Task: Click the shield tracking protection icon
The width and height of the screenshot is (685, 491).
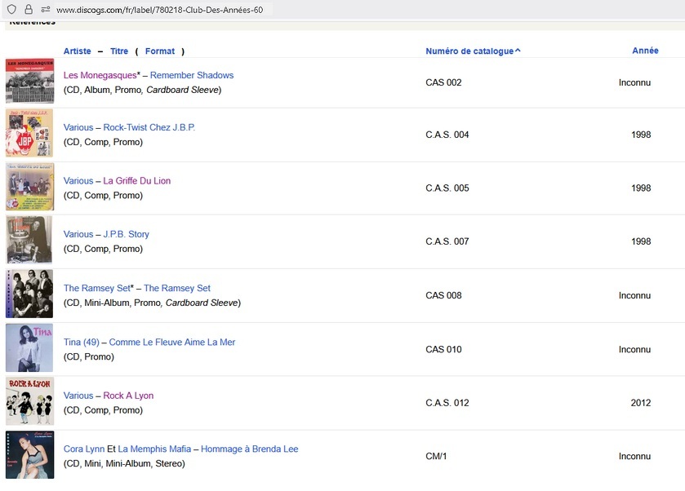Action: 11,9
